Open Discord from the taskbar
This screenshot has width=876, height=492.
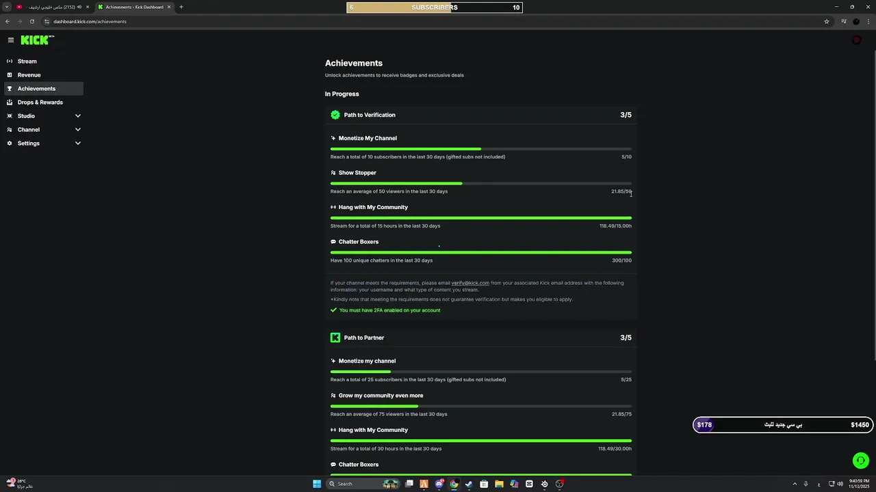point(439,484)
